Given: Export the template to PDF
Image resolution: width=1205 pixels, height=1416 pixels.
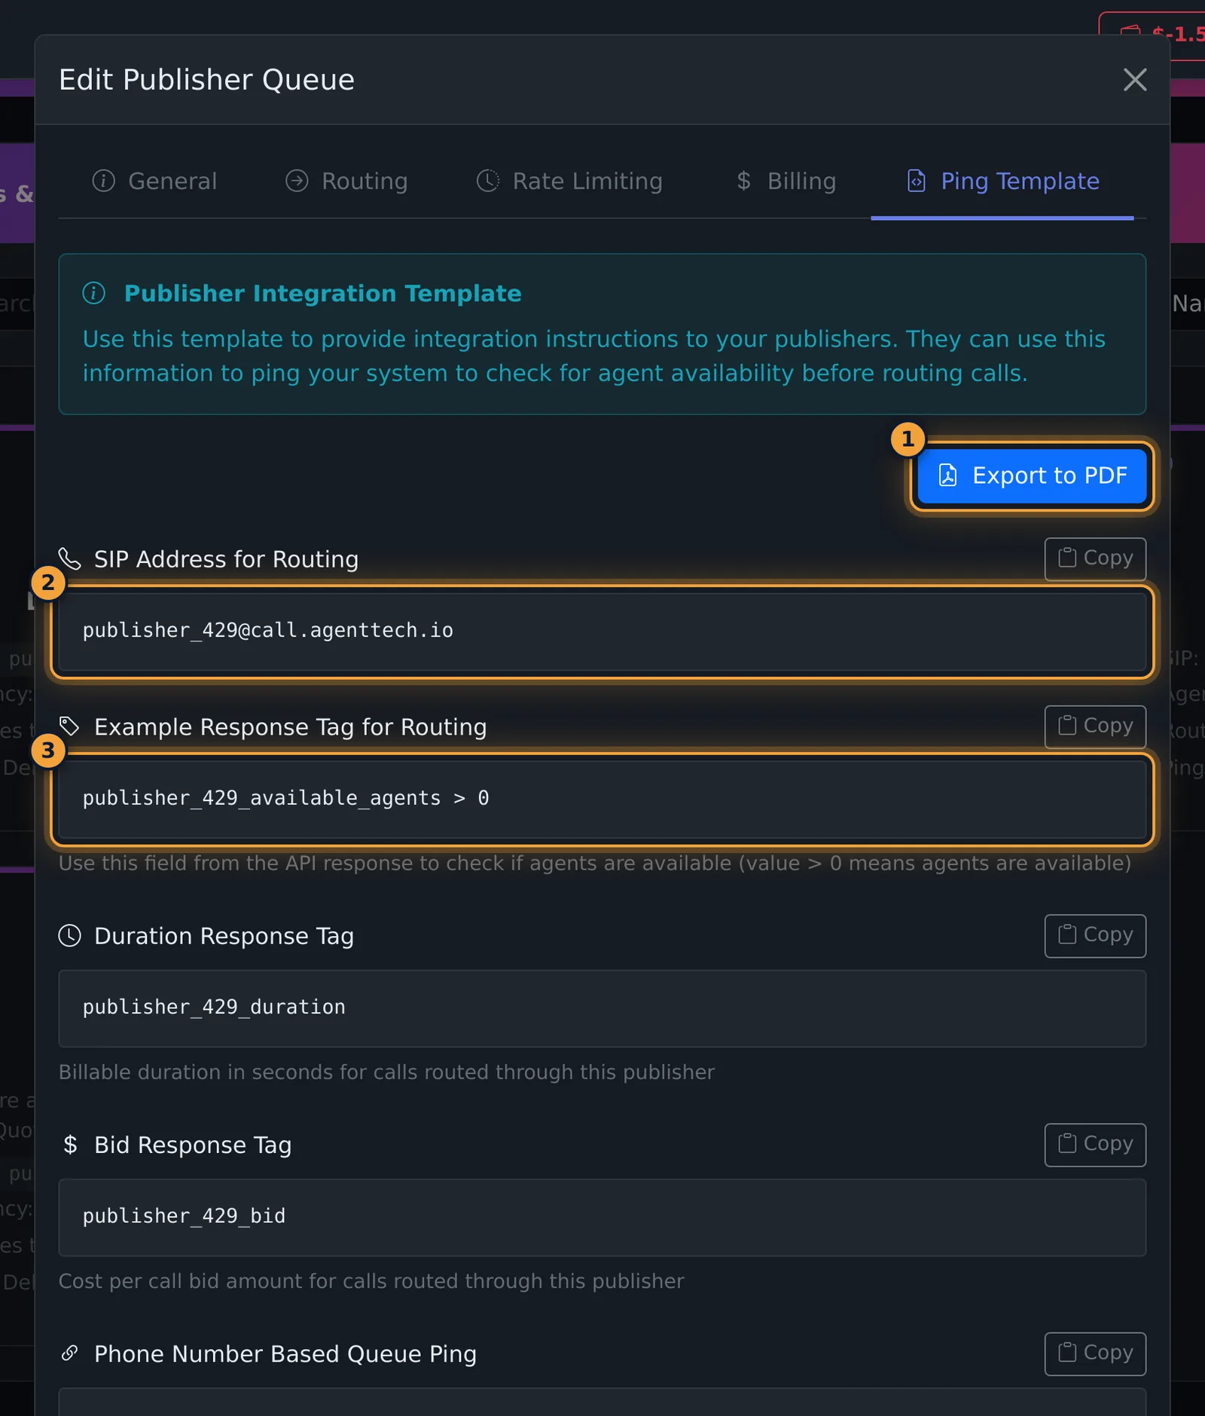Looking at the screenshot, I should click(1032, 476).
